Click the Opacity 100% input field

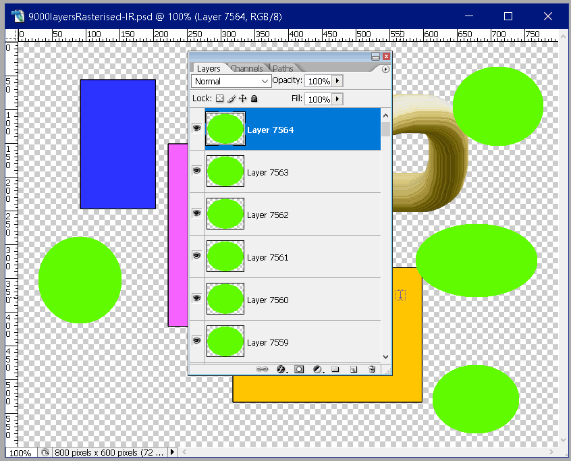tap(319, 81)
